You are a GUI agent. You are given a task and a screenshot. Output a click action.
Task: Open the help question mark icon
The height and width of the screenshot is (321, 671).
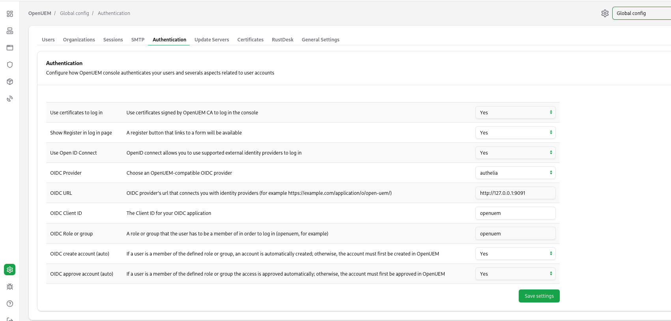(x=10, y=304)
